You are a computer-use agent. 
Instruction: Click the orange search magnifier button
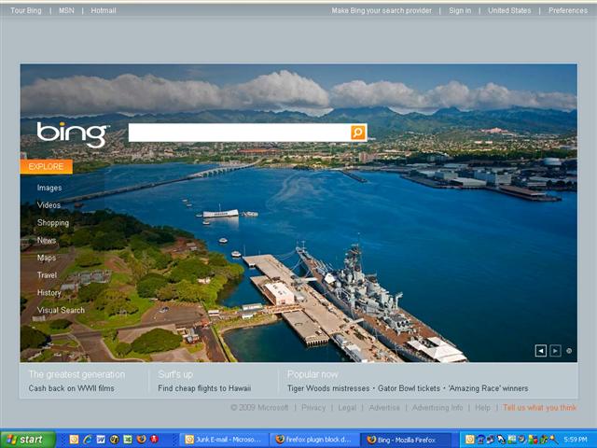pos(358,133)
